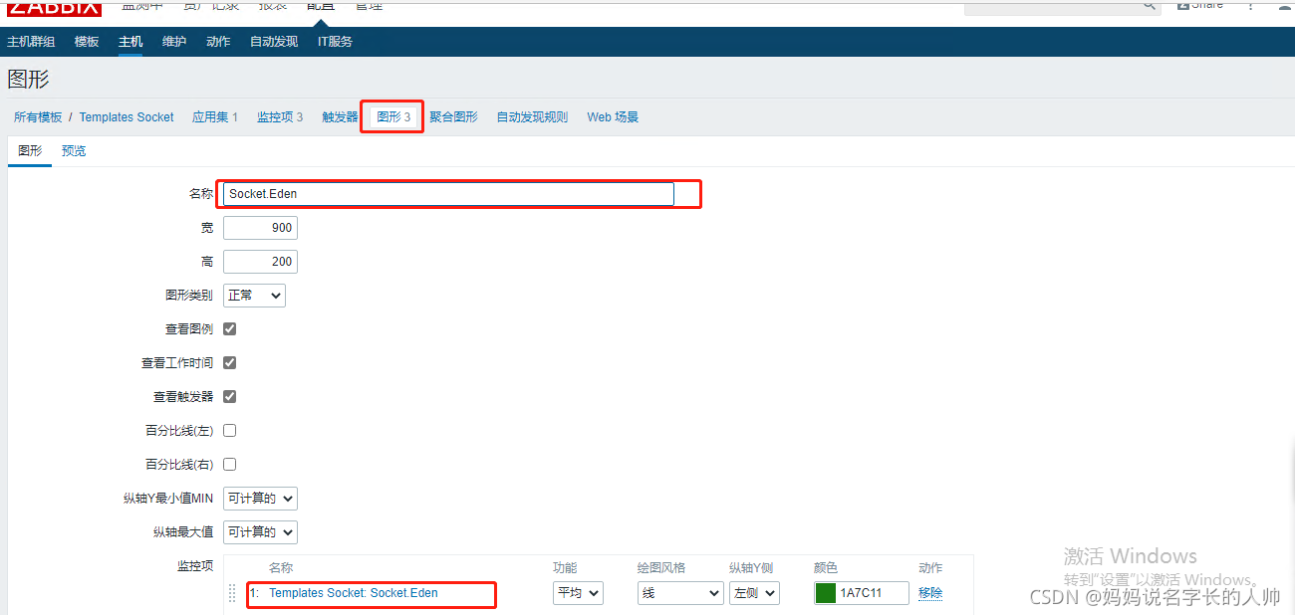Open the IT服务 submenu
Screen dimensions: 1295x615
335,42
